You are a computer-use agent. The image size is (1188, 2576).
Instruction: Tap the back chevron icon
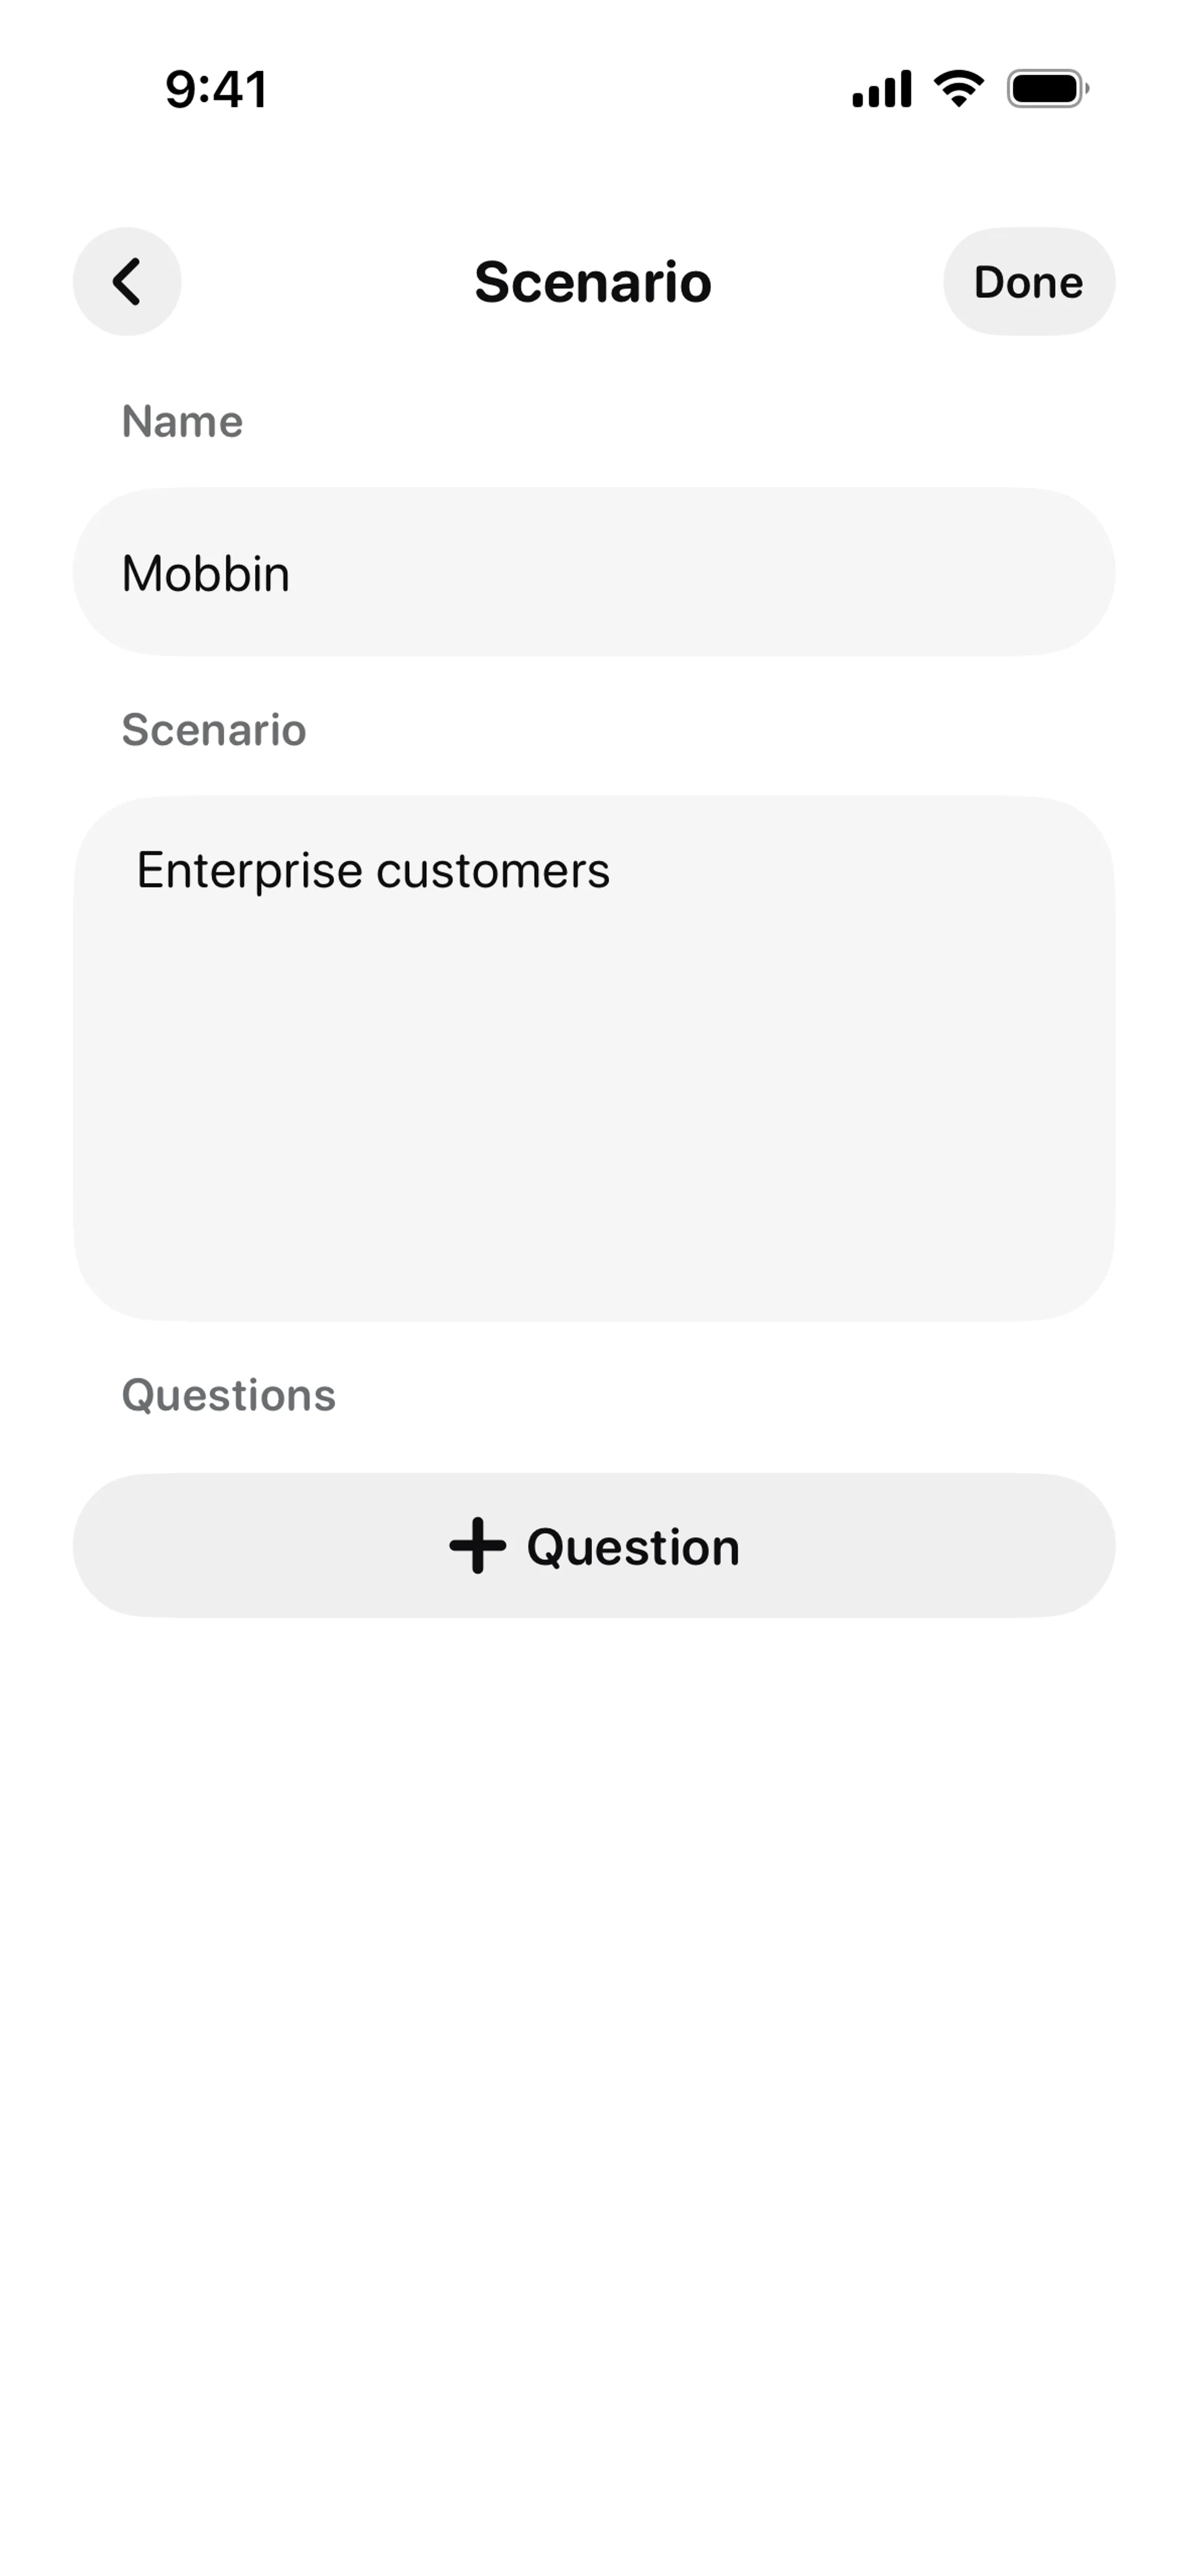(127, 282)
